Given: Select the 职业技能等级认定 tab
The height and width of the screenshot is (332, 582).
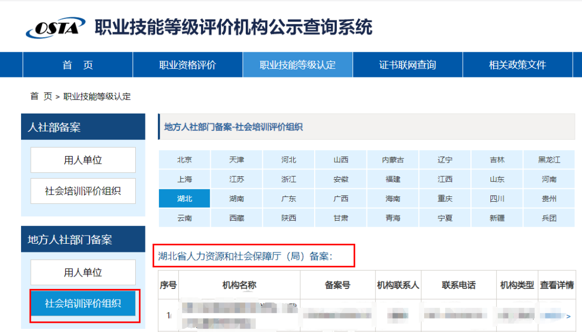Looking at the screenshot, I should [x=297, y=64].
